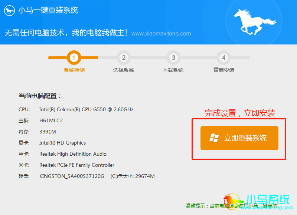Open the www.xiaomaxitong.com link in the header

click(161, 34)
